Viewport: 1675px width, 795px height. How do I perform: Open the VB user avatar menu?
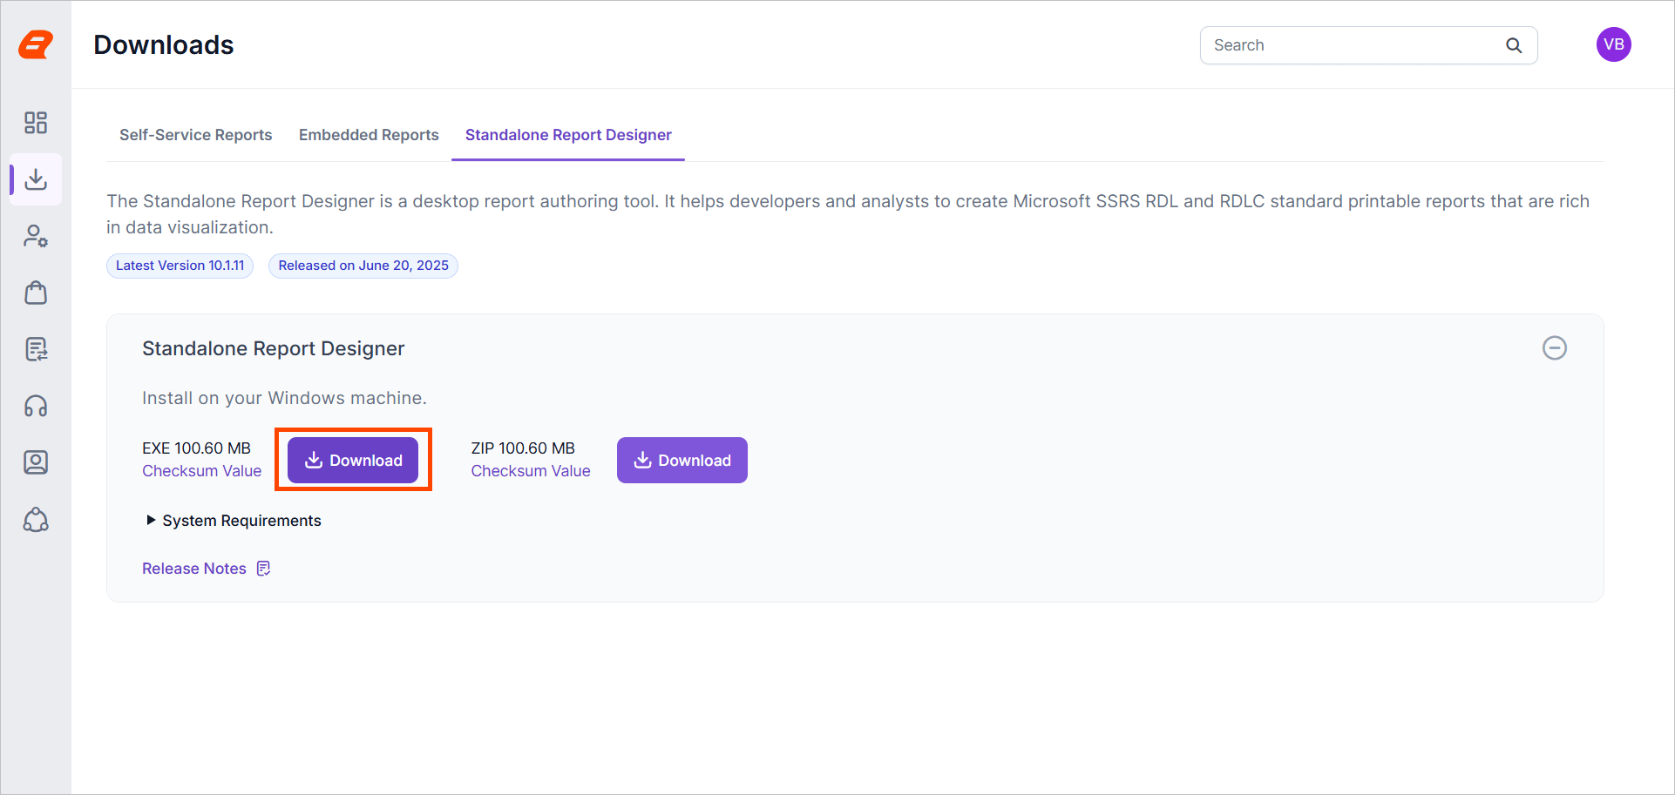point(1613,44)
